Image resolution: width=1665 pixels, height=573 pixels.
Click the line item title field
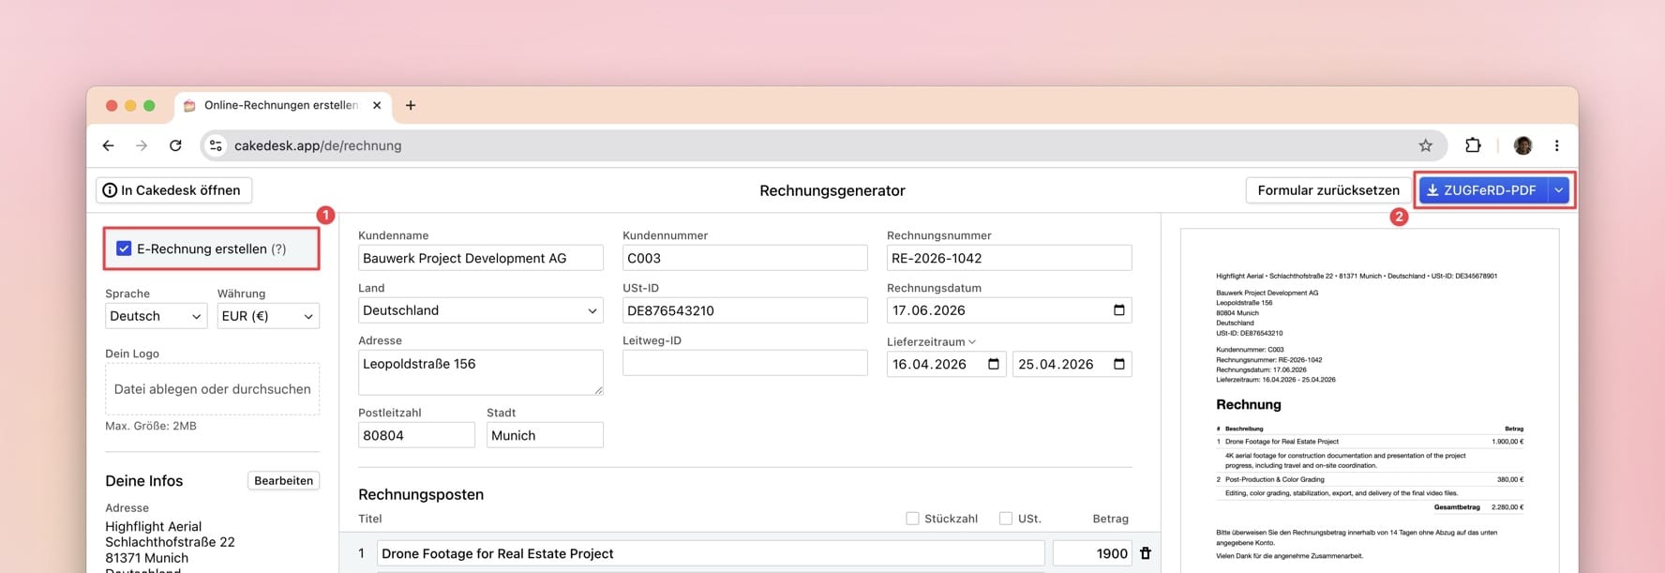point(710,553)
